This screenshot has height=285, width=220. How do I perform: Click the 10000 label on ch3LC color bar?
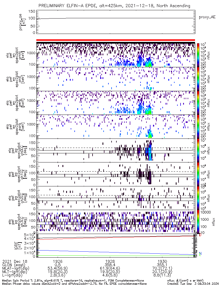coord(206,212)
